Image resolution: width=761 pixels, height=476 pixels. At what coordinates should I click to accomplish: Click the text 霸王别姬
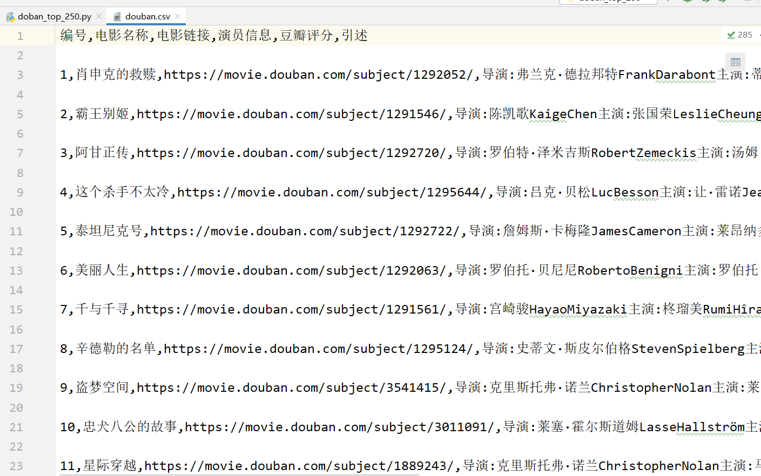click(102, 114)
